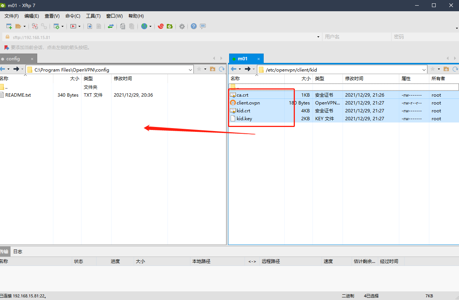Screen dimensions: 459x300
Task: Click local pane home folder icon
Action: point(213,69)
